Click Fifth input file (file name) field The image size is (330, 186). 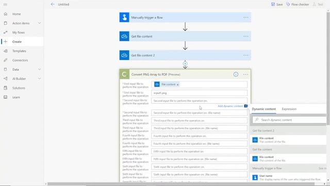(199, 159)
